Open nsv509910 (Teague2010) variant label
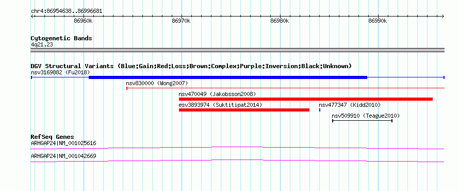This screenshot has height=191, width=459. (366, 116)
